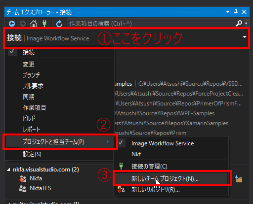
Task: Open the window position dropdown in title bar
Action: pos(228,12)
